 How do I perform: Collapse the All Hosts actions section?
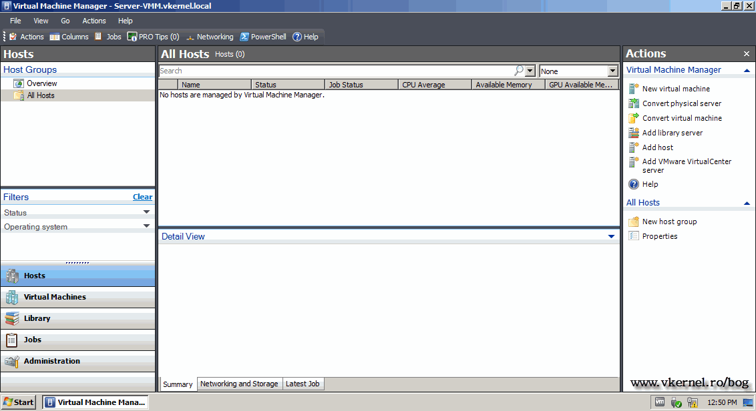tap(747, 202)
